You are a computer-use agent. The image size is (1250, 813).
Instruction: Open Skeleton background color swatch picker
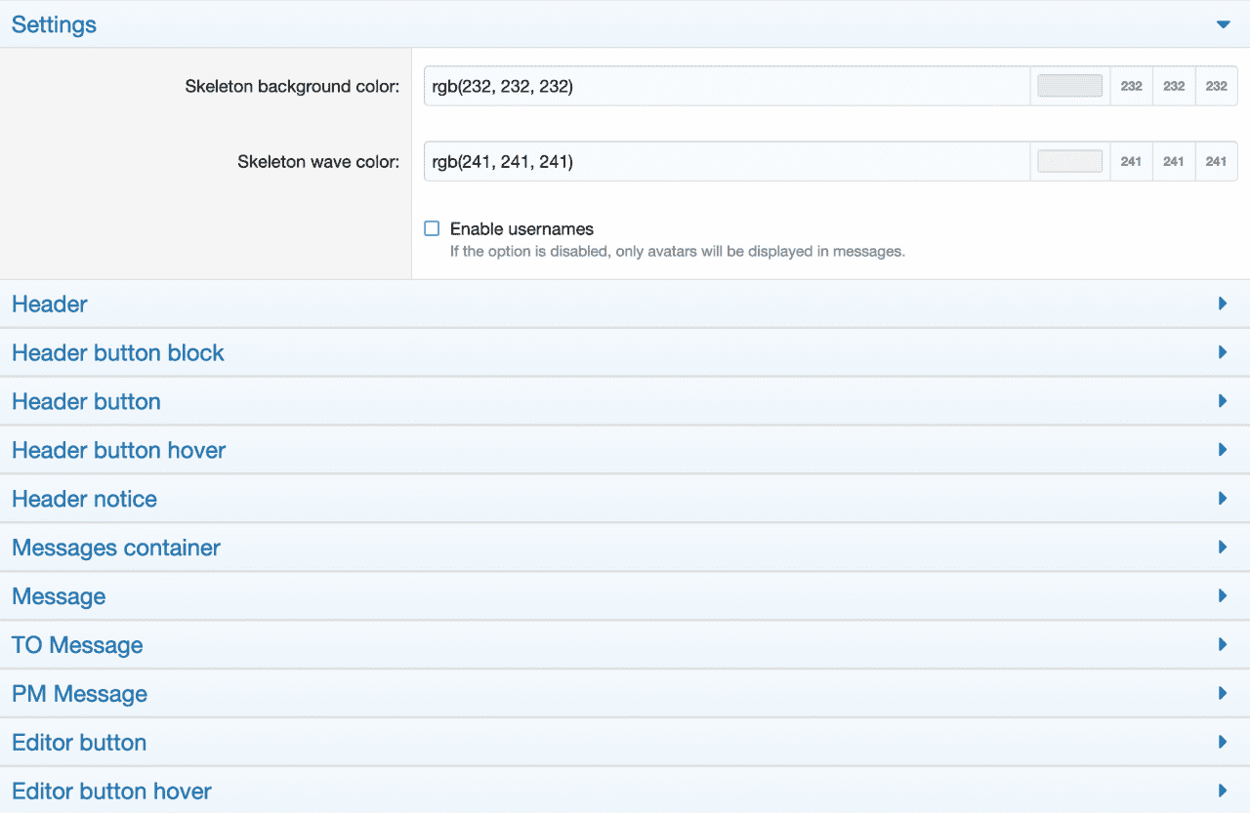1069,86
